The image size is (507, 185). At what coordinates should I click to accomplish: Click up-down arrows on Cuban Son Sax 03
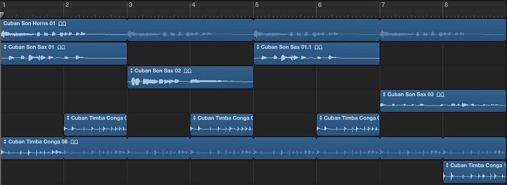[384, 95]
